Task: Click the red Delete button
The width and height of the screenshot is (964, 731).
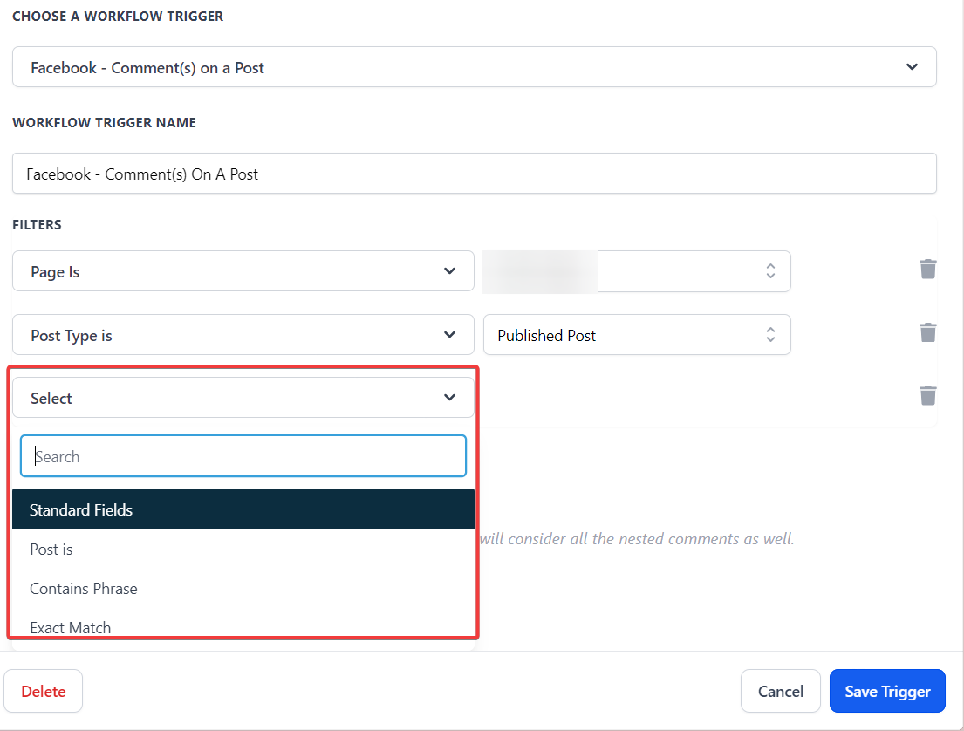Action: tap(44, 691)
